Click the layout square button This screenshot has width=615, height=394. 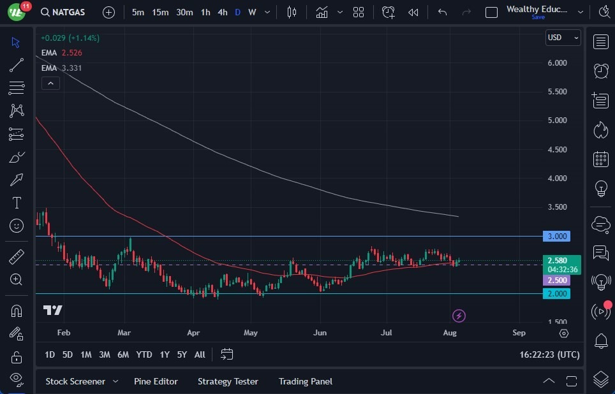491,12
